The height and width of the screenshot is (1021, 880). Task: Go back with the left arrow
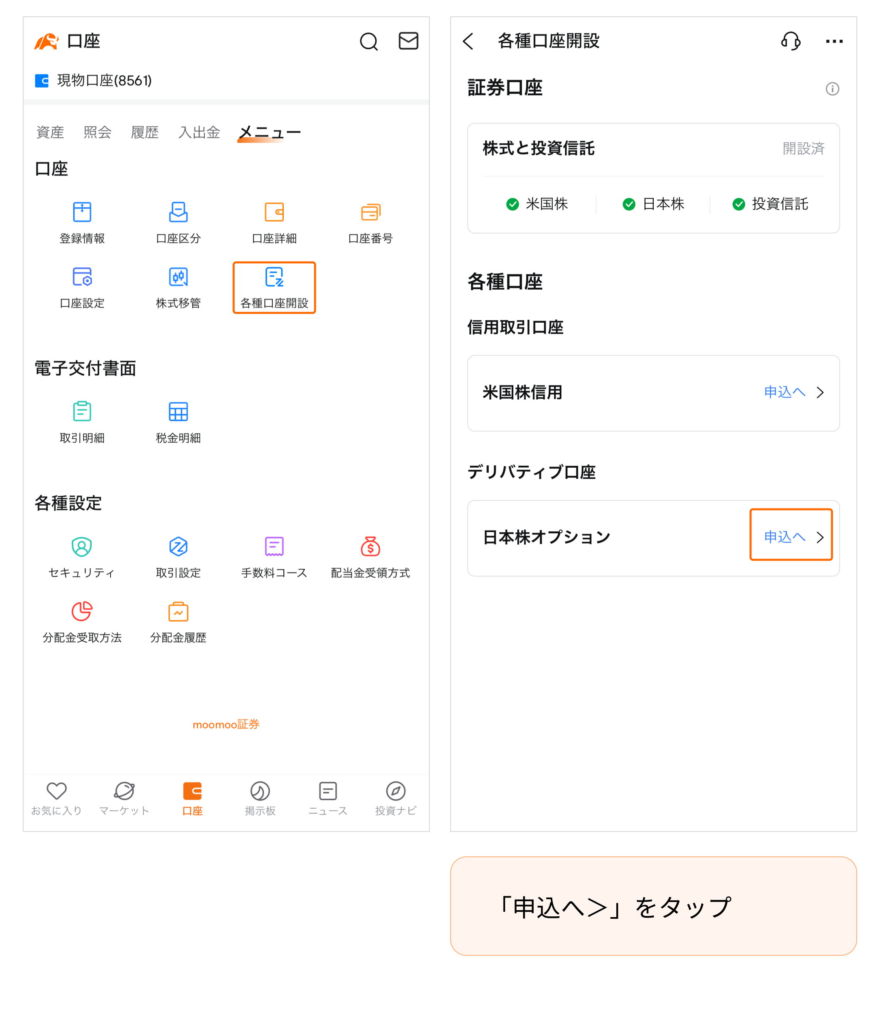468,42
